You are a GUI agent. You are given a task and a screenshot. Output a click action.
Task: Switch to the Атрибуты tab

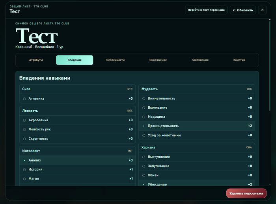pyautogui.click(x=36, y=60)
